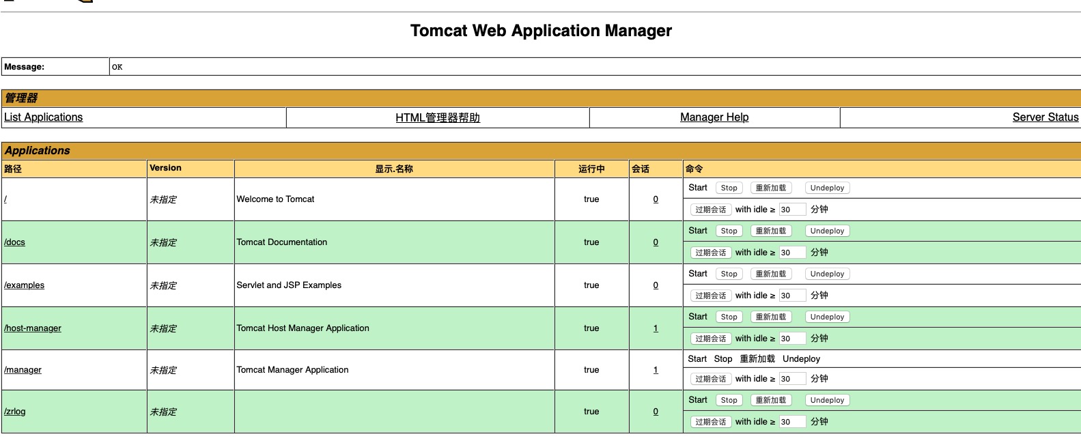Reload (重新加载) the Welcome to Tomcat app
Screen dimensions: 1081x443
pos(770,188)
